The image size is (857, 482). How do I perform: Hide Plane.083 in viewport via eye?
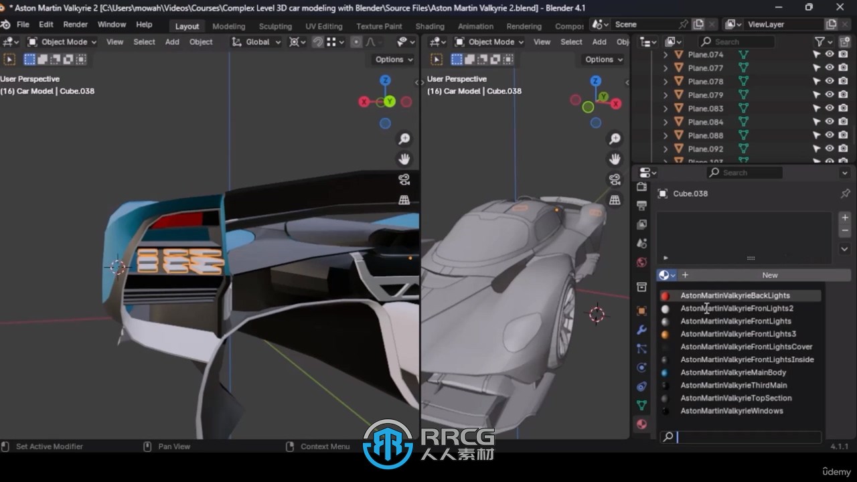830,108
